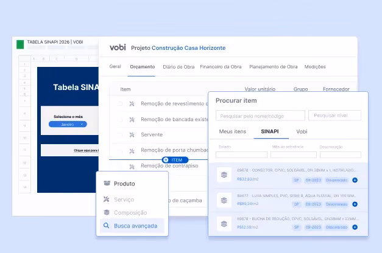This screenshot has width=382, height=253.
Task: Click service icon for Remoção de revestimento row
Action: (132, 104)
